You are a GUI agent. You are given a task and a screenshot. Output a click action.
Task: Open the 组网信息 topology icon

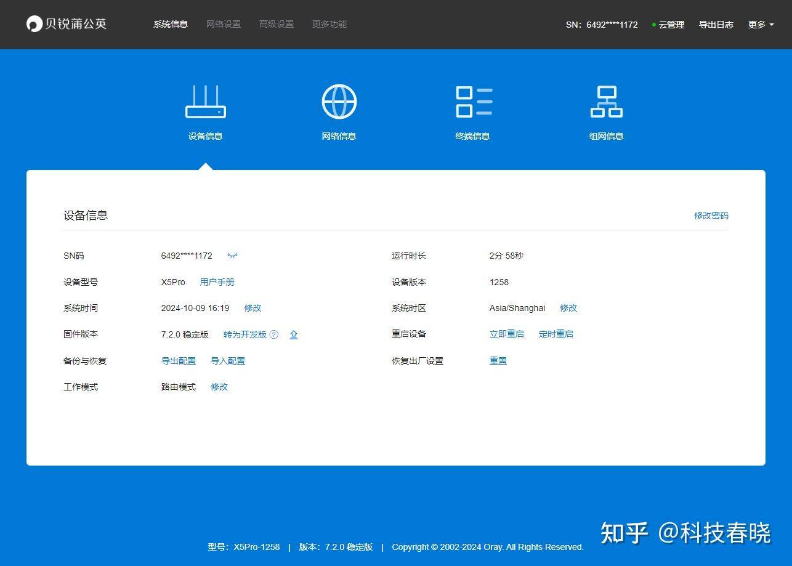coord(607,102)
